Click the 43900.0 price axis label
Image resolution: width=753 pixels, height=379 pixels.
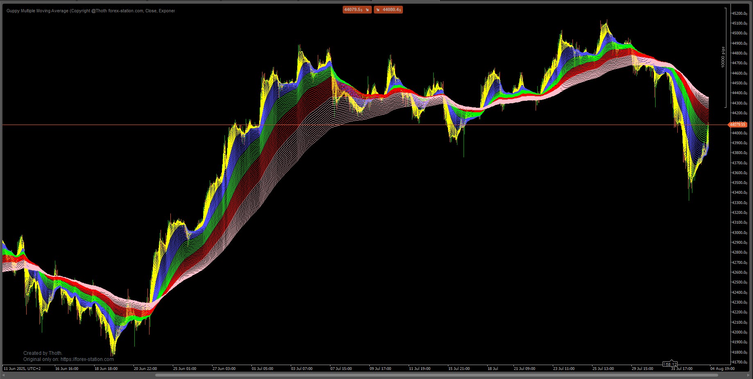click(x=739, y=143)
